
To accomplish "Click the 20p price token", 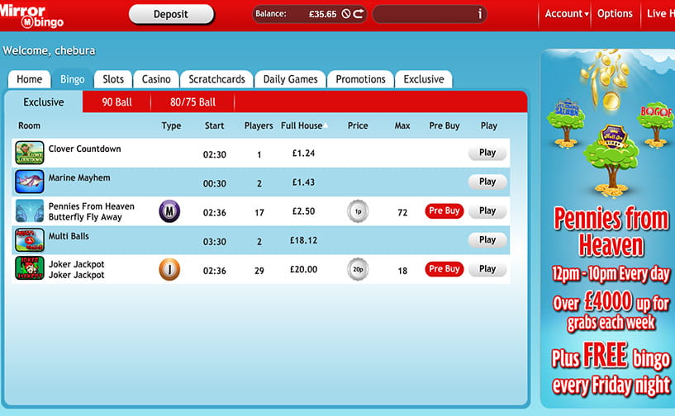I will [x=358, y=269].
